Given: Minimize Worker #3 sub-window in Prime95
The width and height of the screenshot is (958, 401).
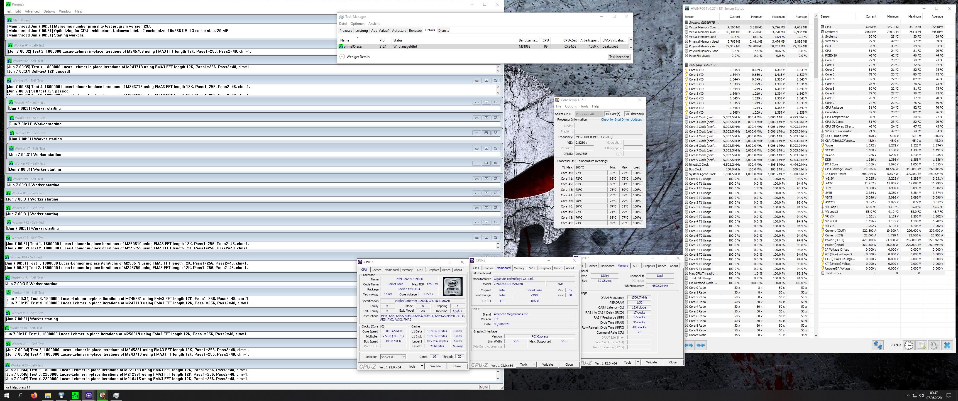Looking at the screenshot, I should (477, 80).
